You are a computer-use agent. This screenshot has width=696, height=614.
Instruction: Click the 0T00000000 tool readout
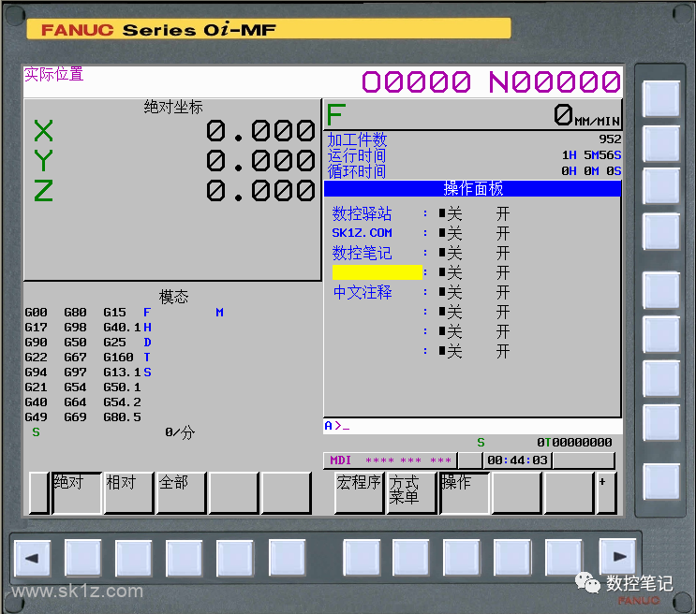(575, 443)
